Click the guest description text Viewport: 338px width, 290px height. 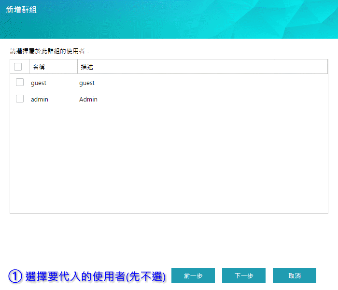coord(87,83)
